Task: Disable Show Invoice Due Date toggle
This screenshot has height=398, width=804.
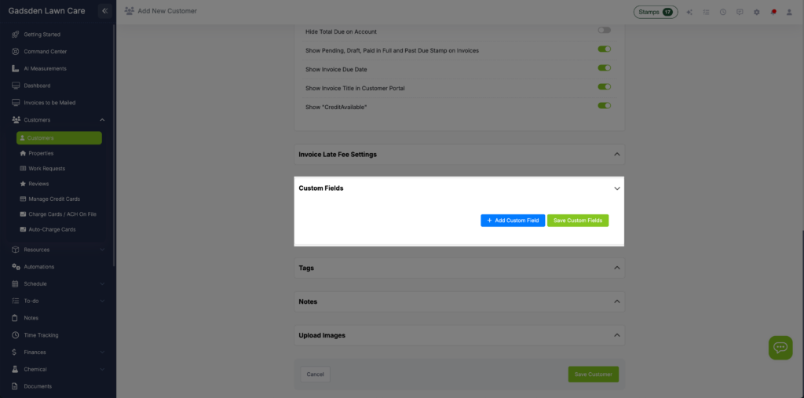Action: 604,68
